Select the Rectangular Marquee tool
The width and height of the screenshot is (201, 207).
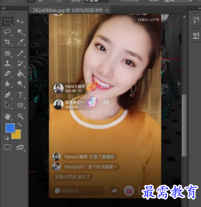(8, 22)
